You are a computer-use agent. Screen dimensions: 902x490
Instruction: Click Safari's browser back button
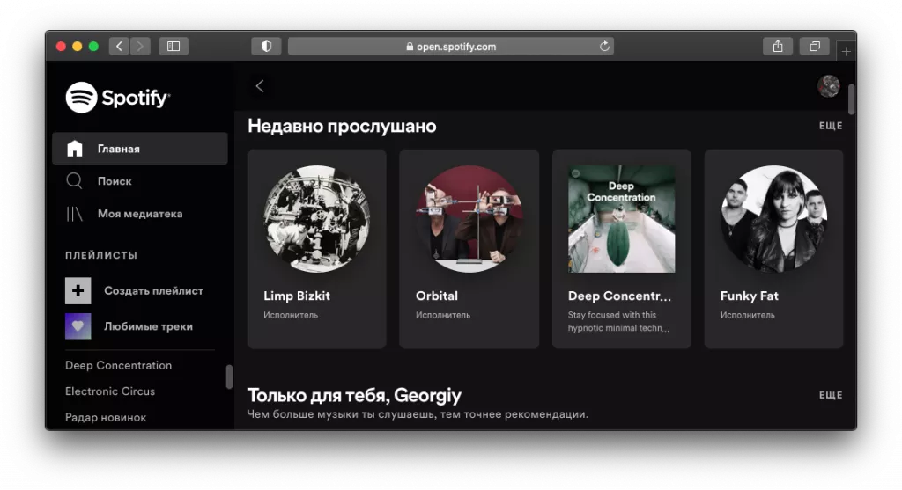(x=119, y=46)
